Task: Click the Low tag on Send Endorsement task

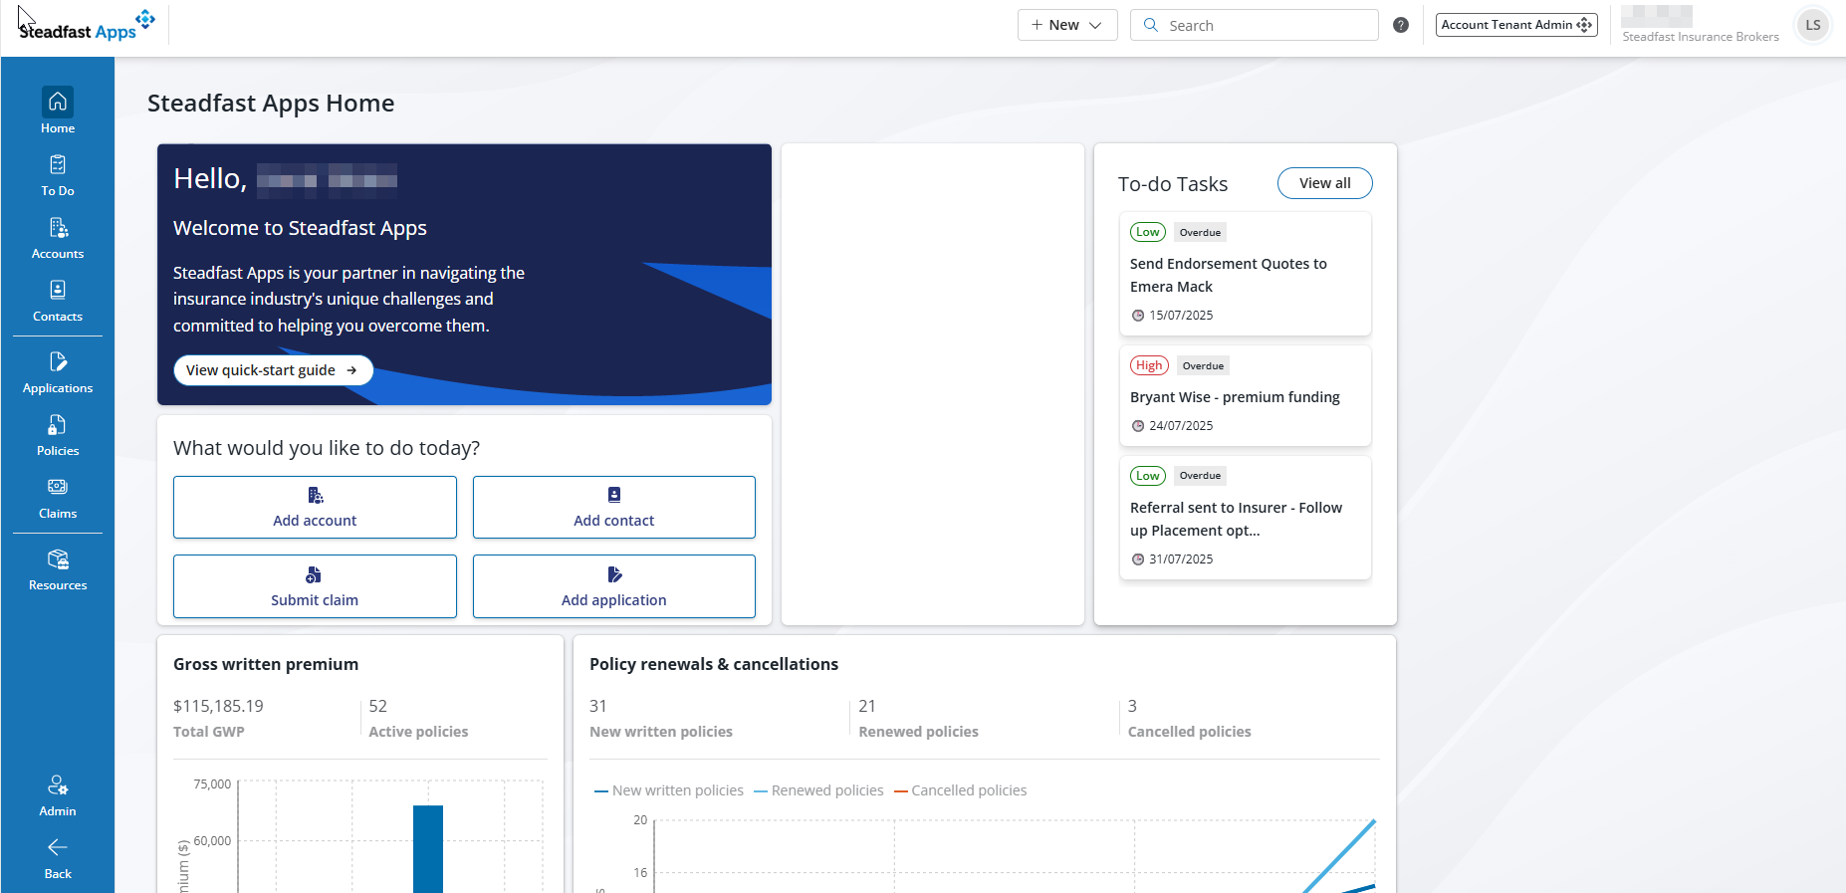Action: tap(1148, 232)
